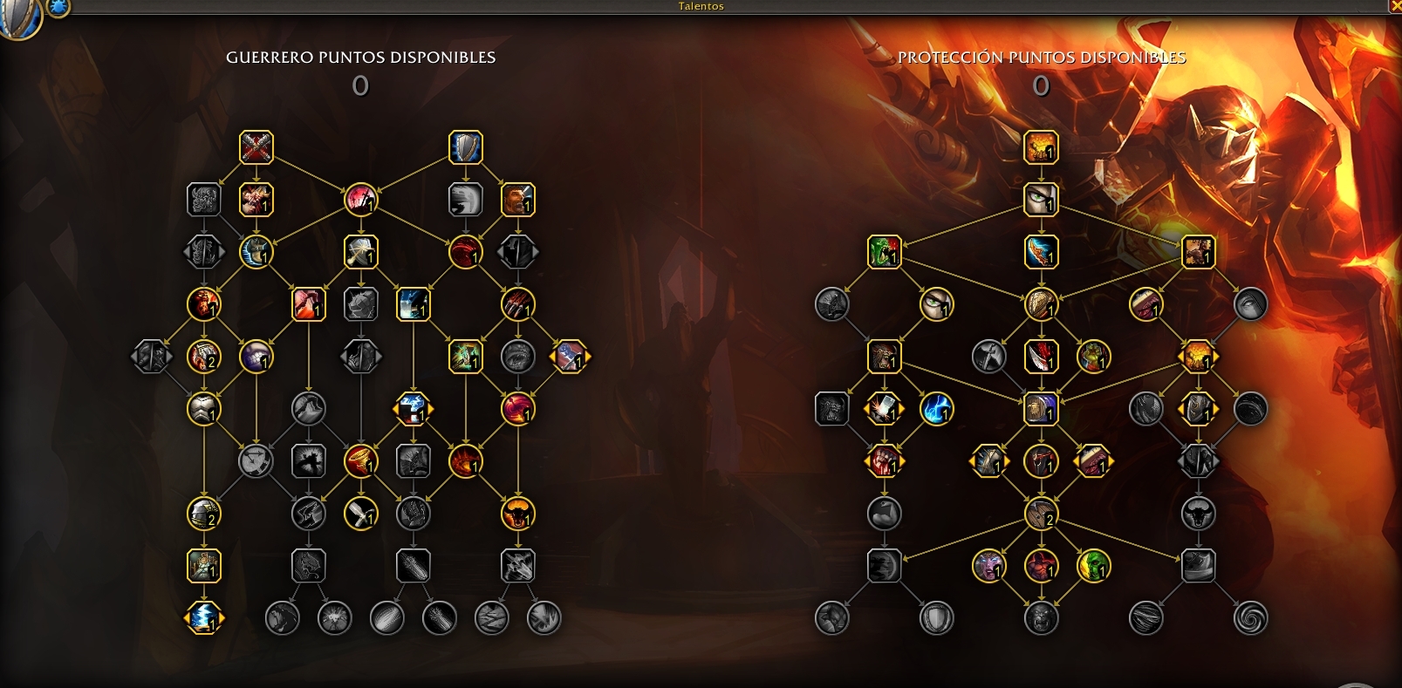Image resolution: width=1402 pixels, height=688 pixels.
Task: Select the red tornado whirlwind talent
Action: click(361, 461)
